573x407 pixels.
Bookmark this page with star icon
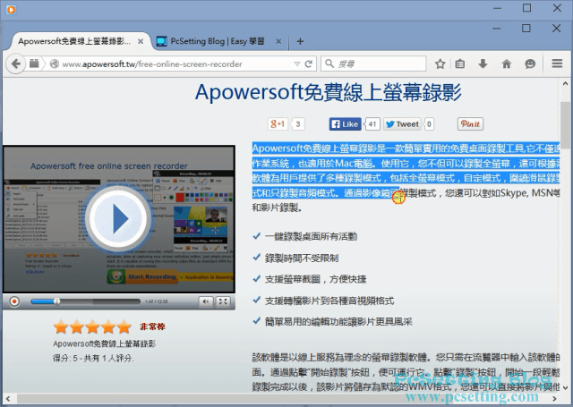pos(440,64)
